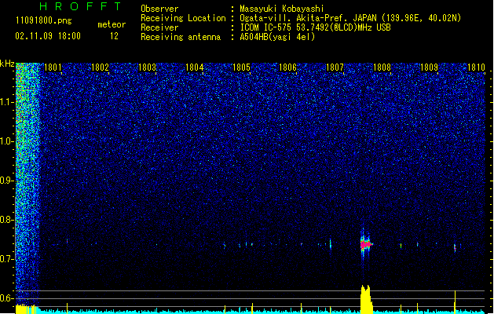
Task: Click the 0.7 frequency axis label
Action: (x=7, y=259)
